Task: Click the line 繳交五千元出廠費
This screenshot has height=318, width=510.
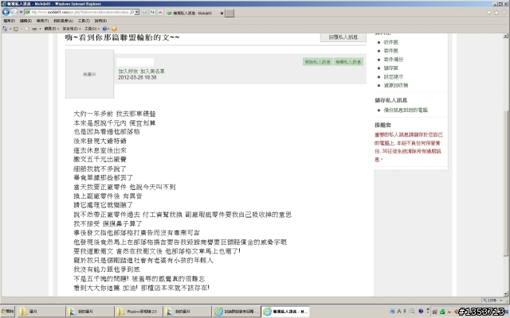Action: (100, 159)
